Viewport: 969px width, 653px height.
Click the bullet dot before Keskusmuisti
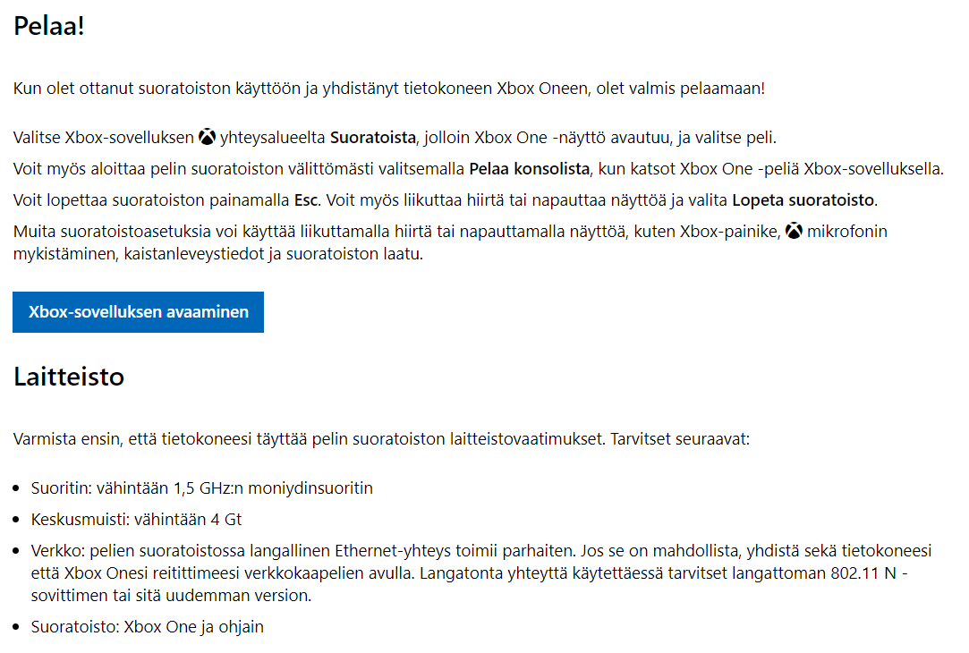[16, 521]
